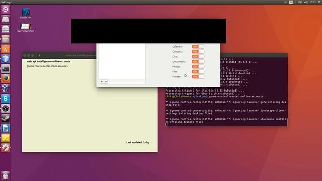The height and width of the screenshot is (181, 322).
Task: Click the 'gnome-control-center online-accounts' note line
Action: point(47,66)
